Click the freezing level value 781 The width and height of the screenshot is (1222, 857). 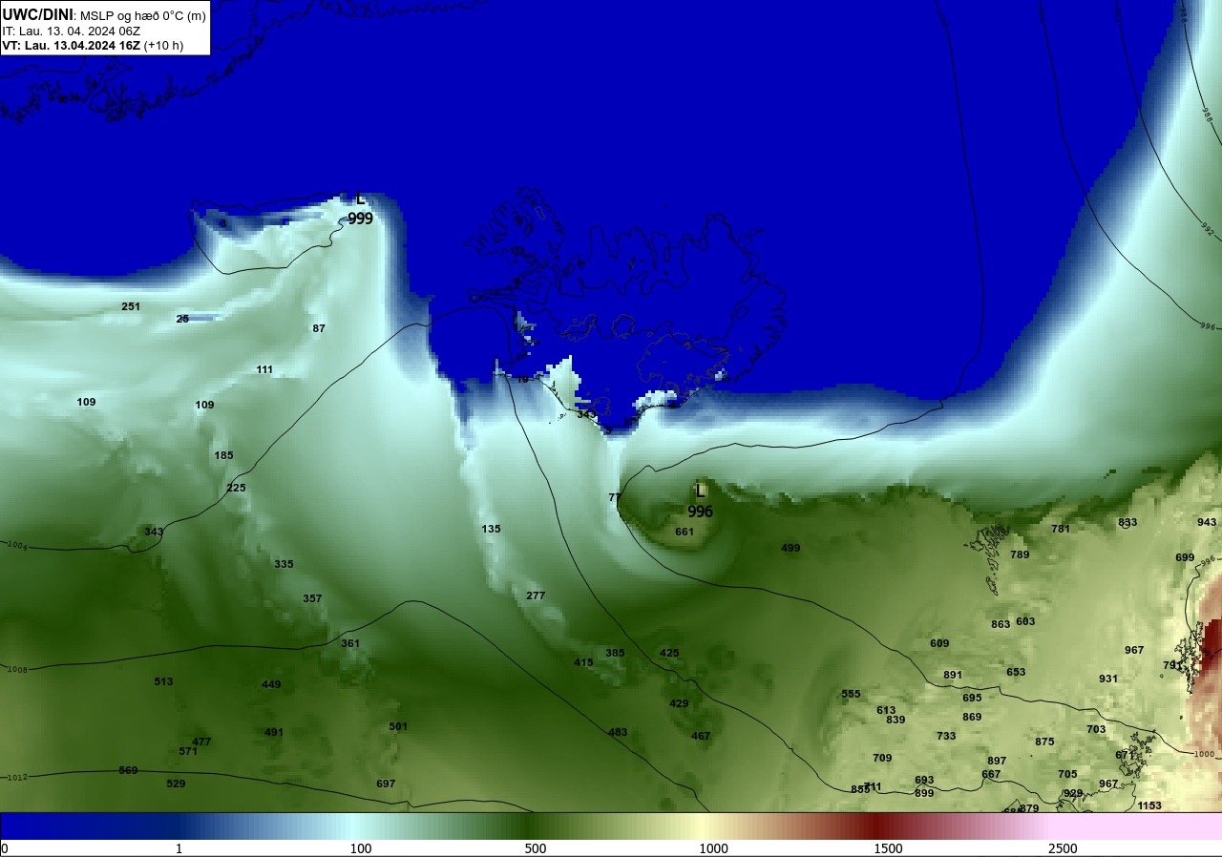point(1061,529)
